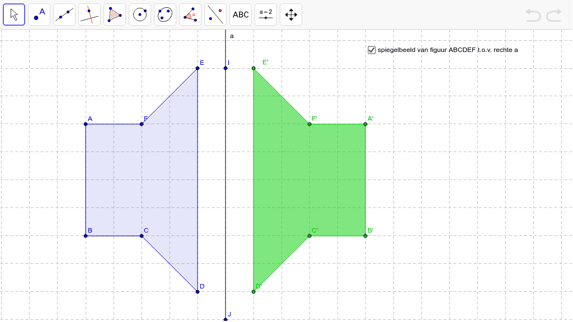Select the Line through two points tool
573x322 pixels.
click(x=64, y=15)
